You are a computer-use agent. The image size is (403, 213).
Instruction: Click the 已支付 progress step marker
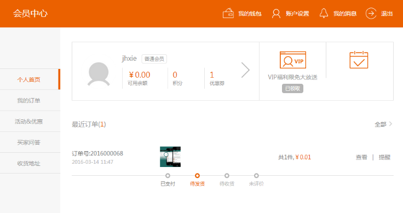pos(168,175)
